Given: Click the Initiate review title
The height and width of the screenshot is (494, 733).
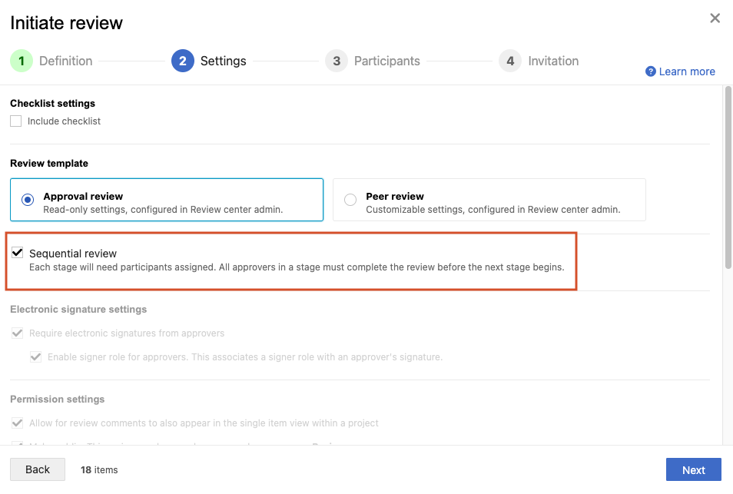Looking at the screenshot, I should click(66, 23).
